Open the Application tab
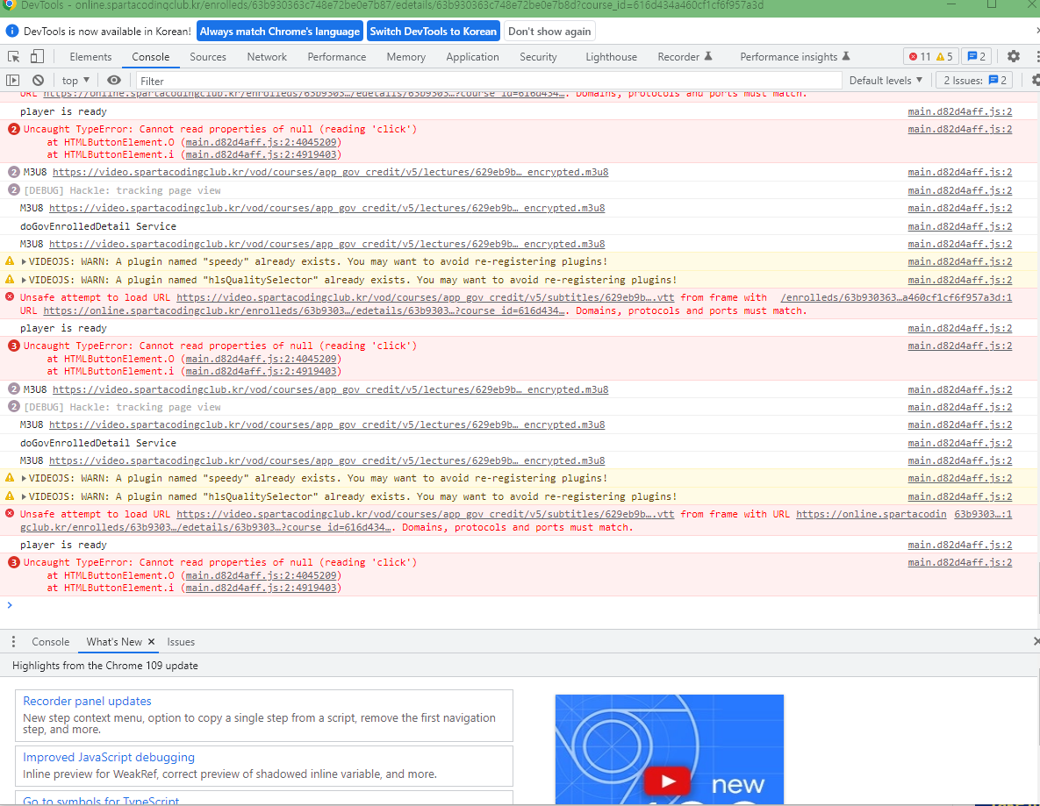The width and height of the screenshot is (1040, 806). pyautogui.click(x=472, y=56)
